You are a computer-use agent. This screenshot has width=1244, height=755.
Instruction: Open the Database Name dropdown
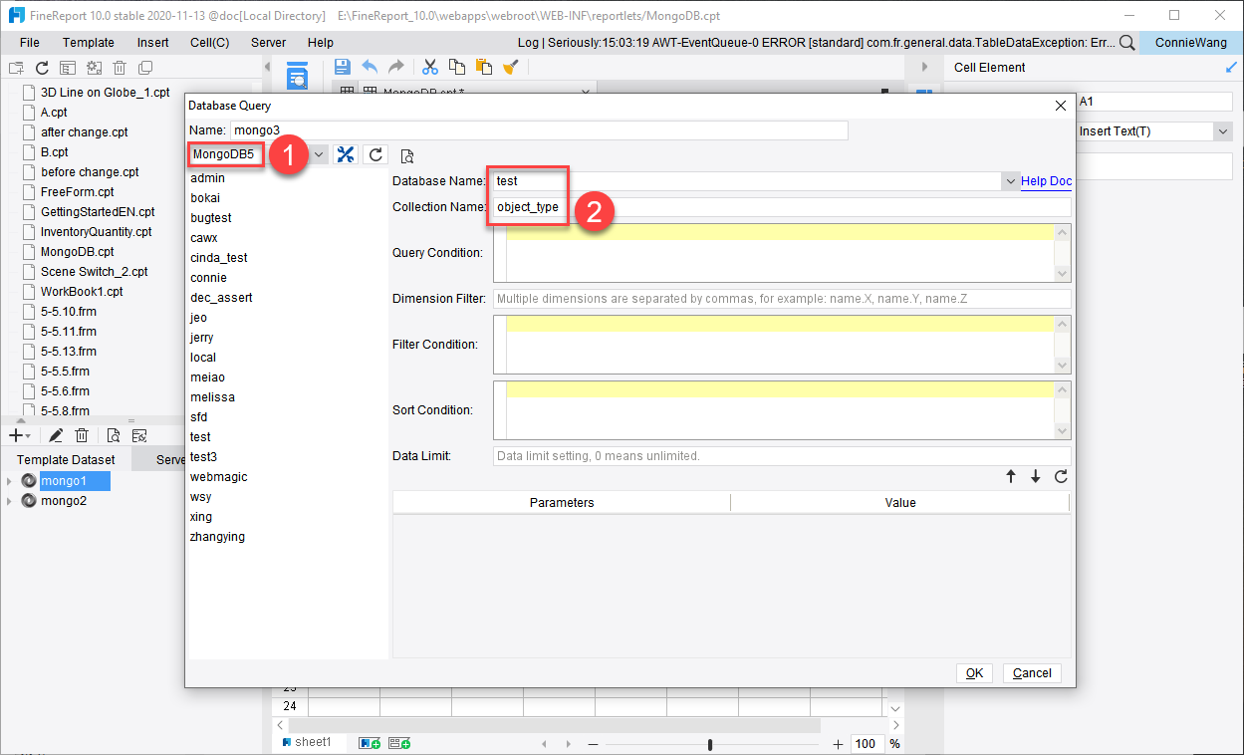[1012, 180]
